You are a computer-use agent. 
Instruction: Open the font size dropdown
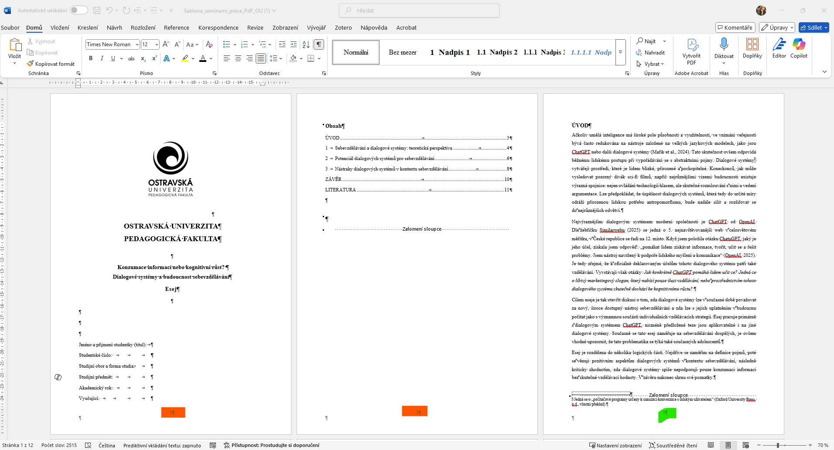(157, 44)
